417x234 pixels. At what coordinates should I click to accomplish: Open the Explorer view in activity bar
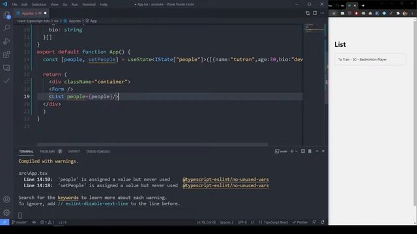(7, 15)
